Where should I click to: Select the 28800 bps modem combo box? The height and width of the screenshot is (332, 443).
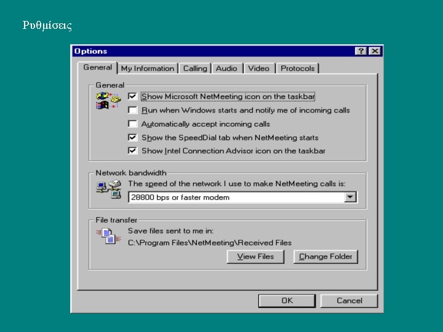(242, 197)
